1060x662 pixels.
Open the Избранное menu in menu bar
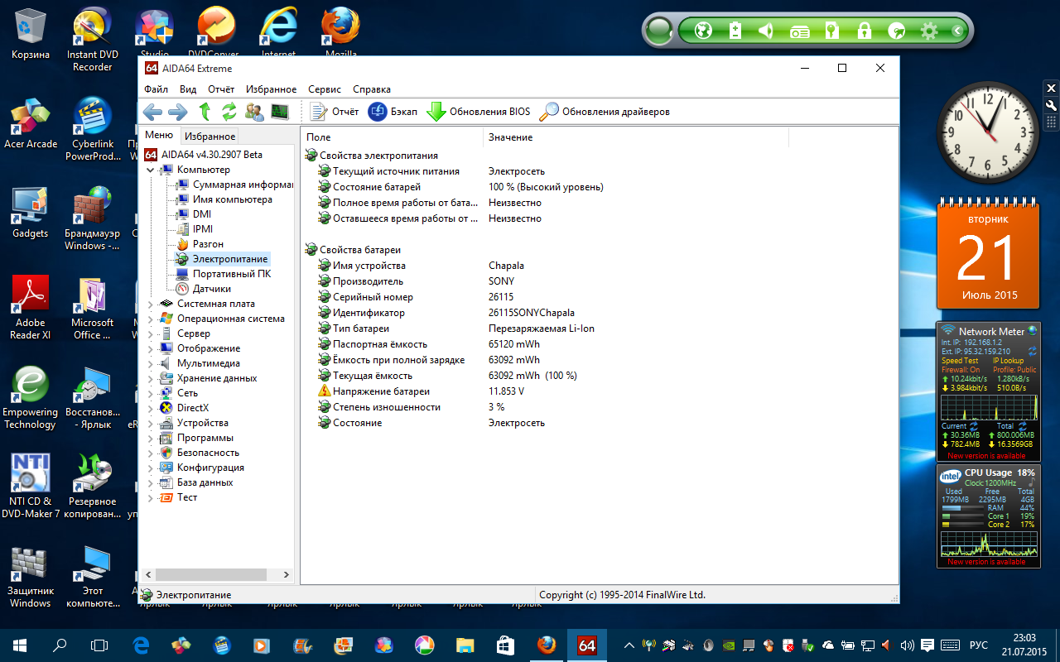271,89
